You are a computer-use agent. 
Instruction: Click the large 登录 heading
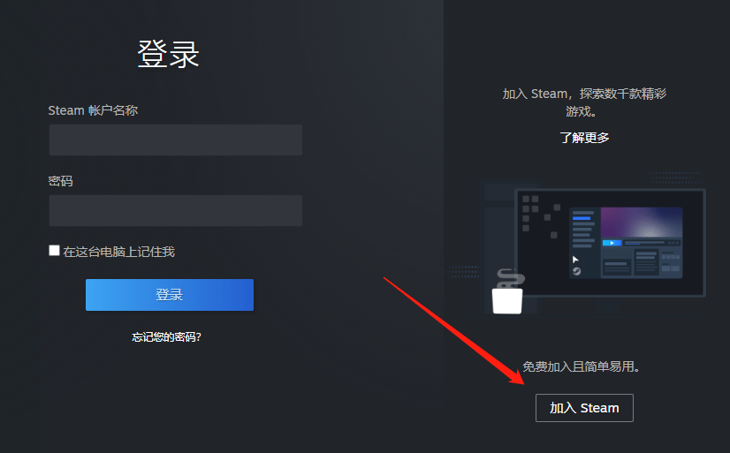pyautogui.click(x=169, y=54)
